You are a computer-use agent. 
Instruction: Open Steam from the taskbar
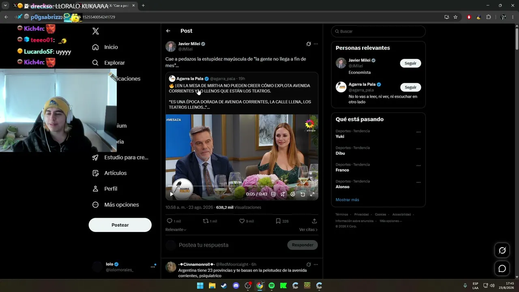click(x=224, y=286)
